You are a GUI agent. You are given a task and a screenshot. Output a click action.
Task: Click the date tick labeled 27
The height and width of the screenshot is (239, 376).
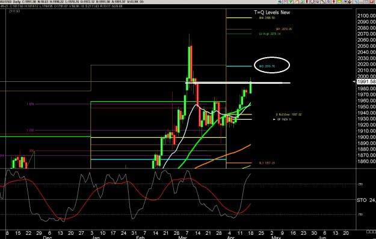coord(81,233)
